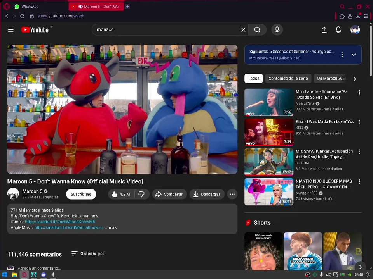Screen dimensions: 373x279
Task: Click the youtube.com/watch address bar
Action: click(61, 16)
